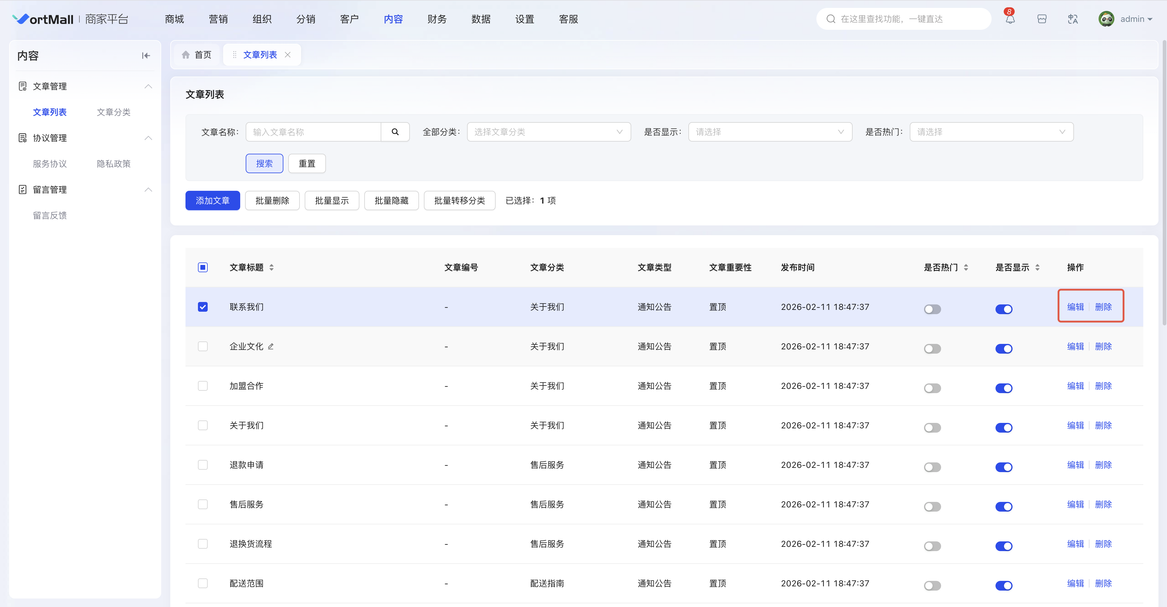
Task: Sort by 文章标题 using sort arrows
Action: click(271, 268)
